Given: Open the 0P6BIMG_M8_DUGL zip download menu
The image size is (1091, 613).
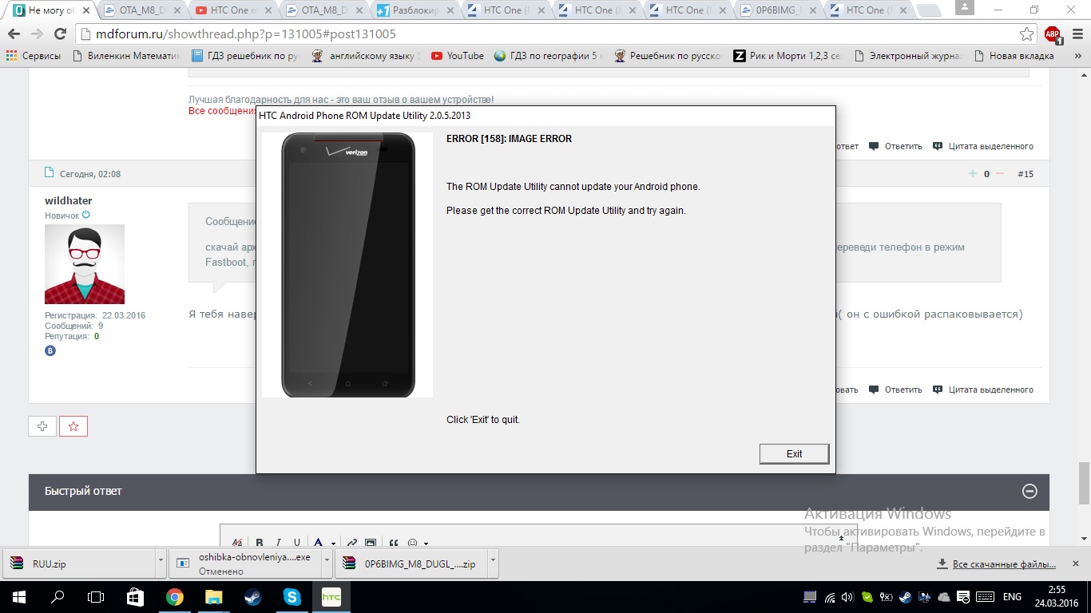Looking at the screenshot, I should point(492,562).
